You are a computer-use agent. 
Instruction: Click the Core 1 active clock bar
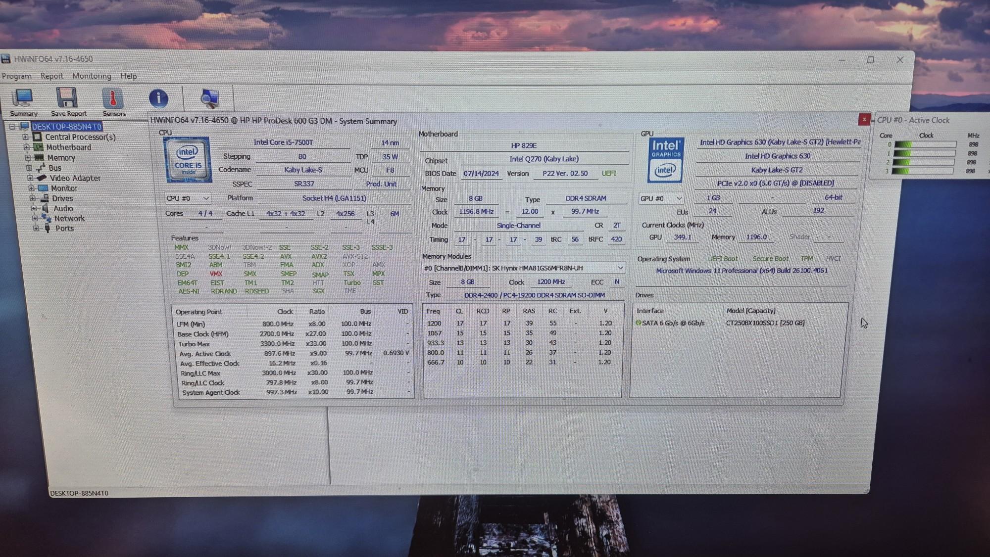pyautogui.click(x=924, y=153)
